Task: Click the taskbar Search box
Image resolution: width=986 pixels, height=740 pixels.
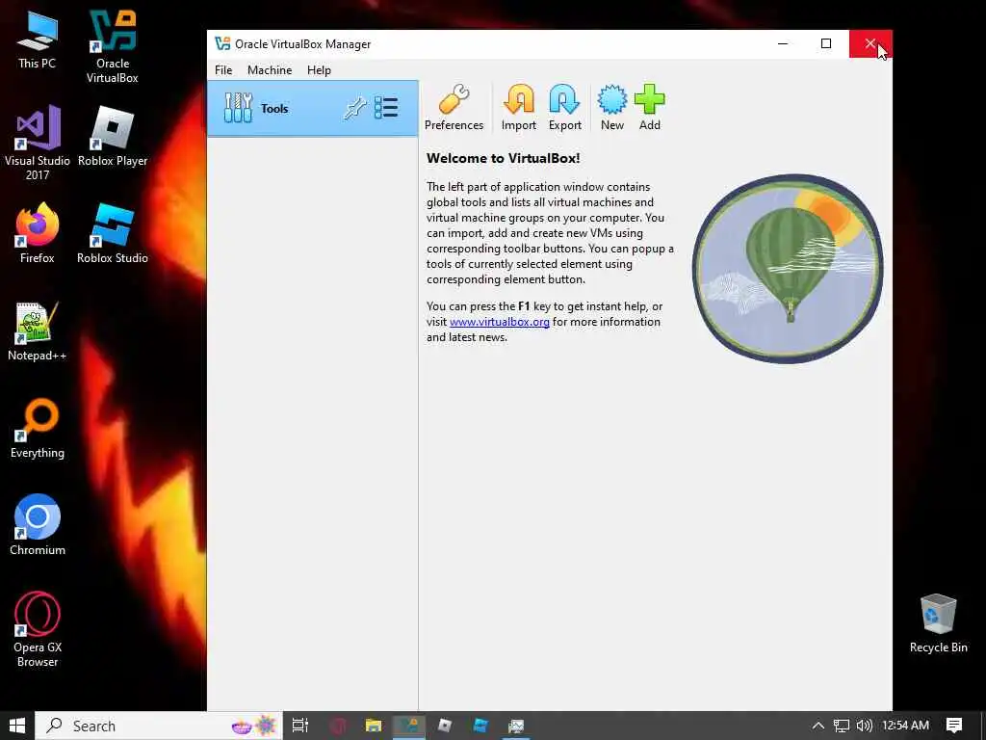Action: click(159, 726)
